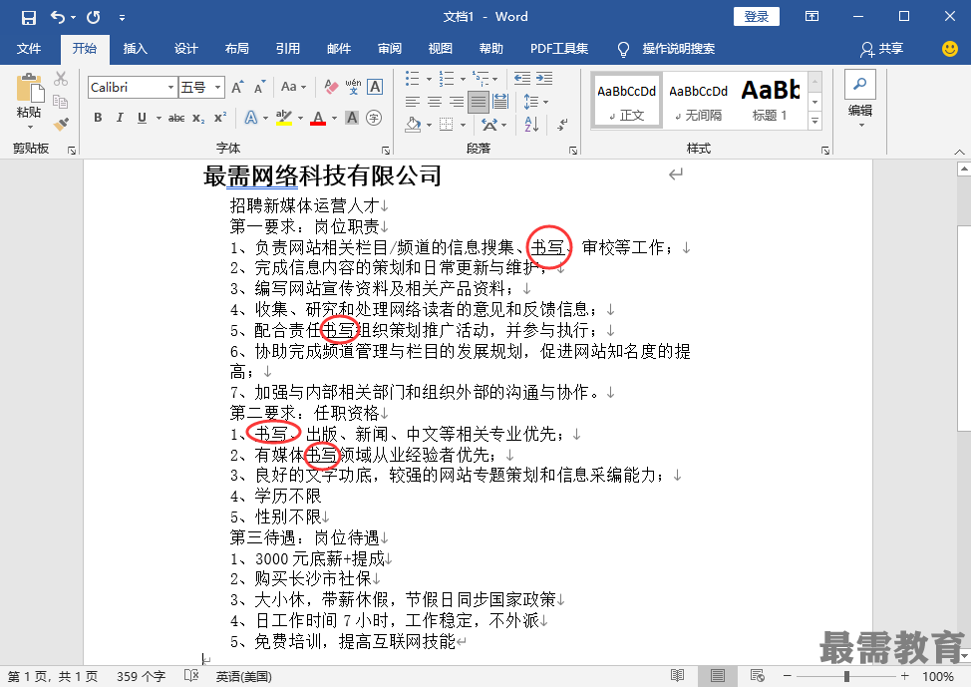Screen dimensions: 971x687
Task: Align text right
Action: coord(457,102)
